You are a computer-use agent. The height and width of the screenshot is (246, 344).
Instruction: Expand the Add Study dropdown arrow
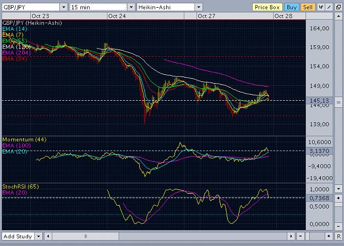tap(39, 236)
